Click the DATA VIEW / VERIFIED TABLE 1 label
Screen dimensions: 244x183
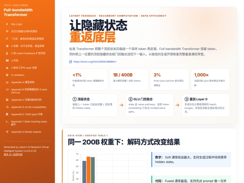coord(88,136)
